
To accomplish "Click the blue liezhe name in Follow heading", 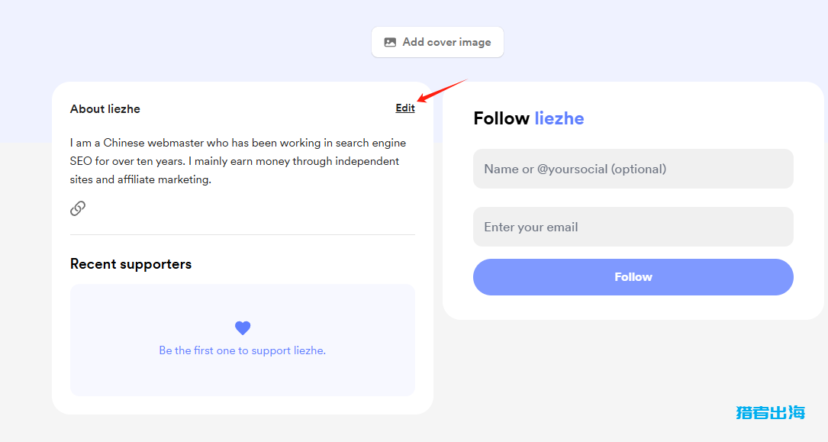I will click(x=559, y=118).
